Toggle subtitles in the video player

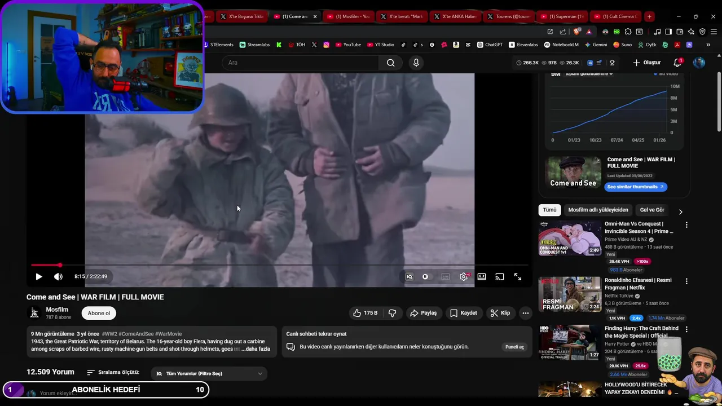tap(446, 277)
